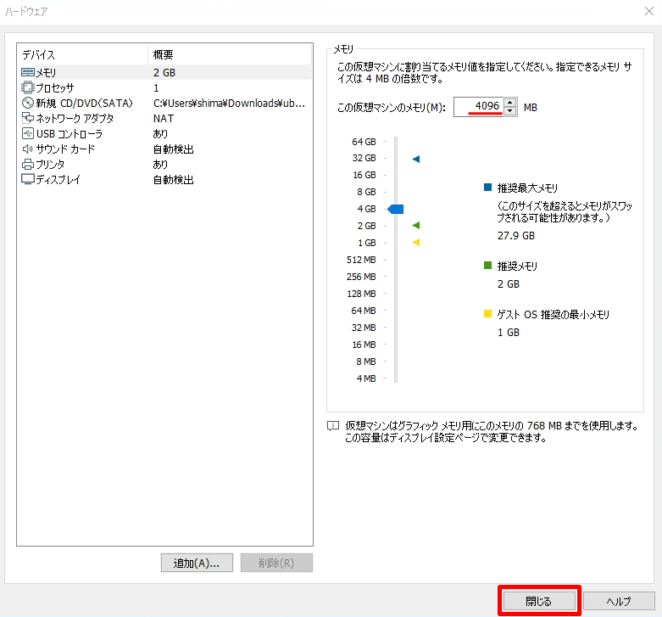
Task: Click the 256 MB scale label
Action: pos(361,277)
